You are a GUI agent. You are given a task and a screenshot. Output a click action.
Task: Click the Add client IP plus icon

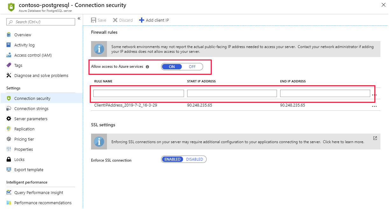[x=142, y=20]
